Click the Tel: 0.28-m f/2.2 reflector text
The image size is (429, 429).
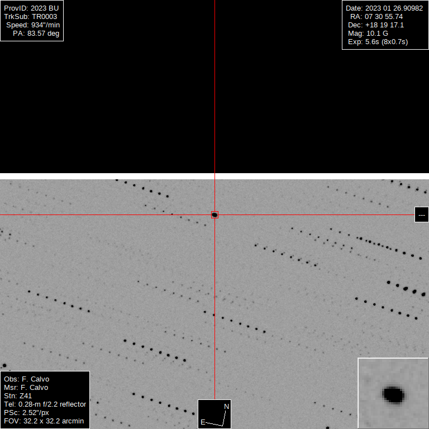[x=45, y=404]
